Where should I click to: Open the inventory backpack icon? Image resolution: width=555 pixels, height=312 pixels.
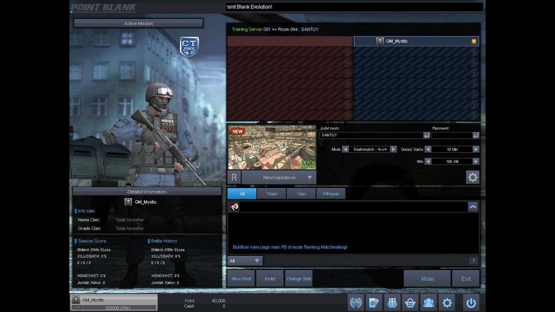pyautogui.click(x=392, y=302)
